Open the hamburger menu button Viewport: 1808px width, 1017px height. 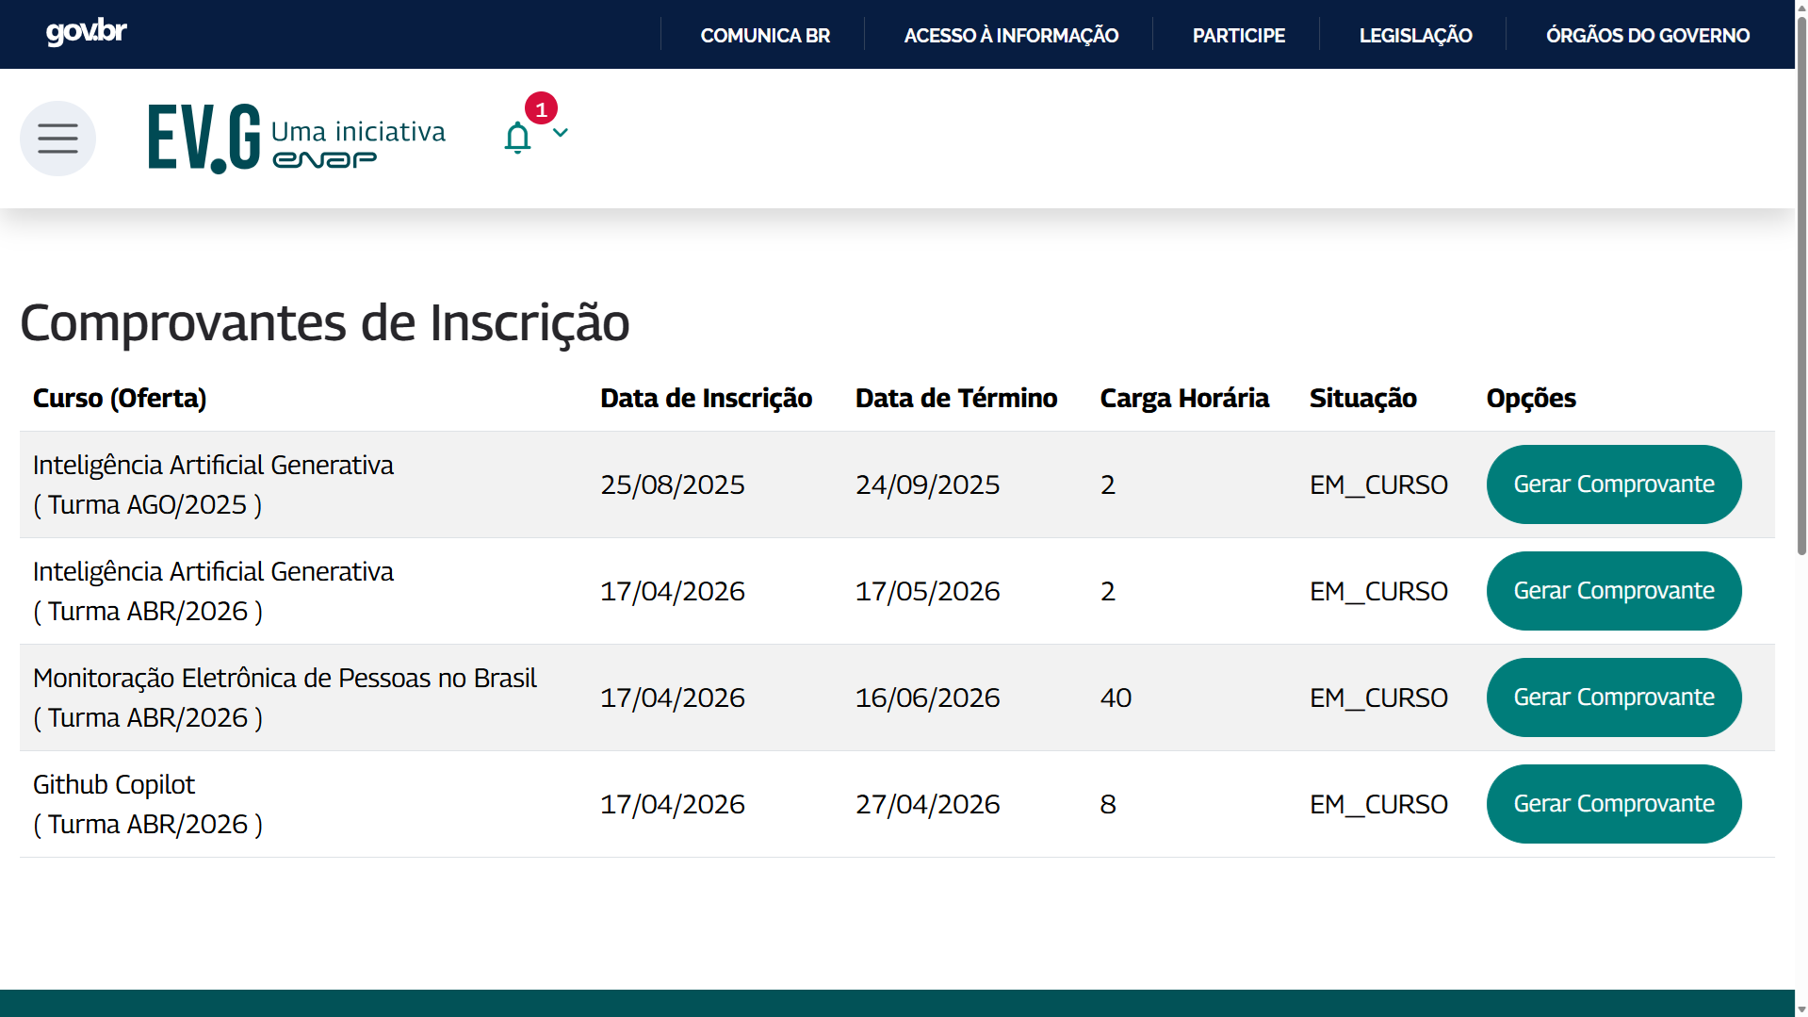coord(57,139)
